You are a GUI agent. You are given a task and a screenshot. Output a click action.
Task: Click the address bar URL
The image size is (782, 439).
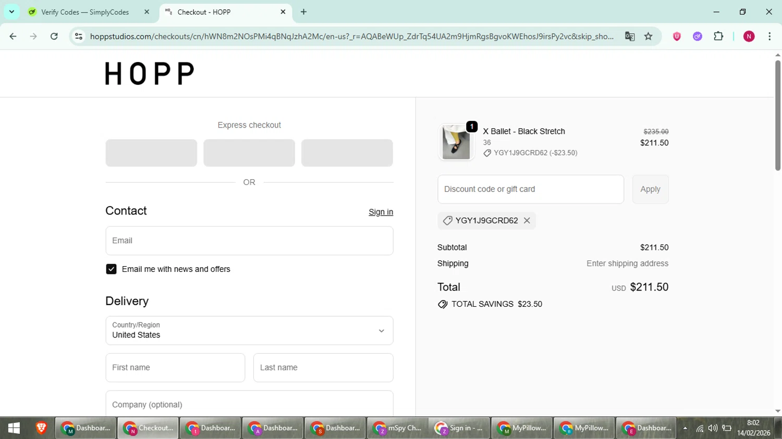pos(352,36)
